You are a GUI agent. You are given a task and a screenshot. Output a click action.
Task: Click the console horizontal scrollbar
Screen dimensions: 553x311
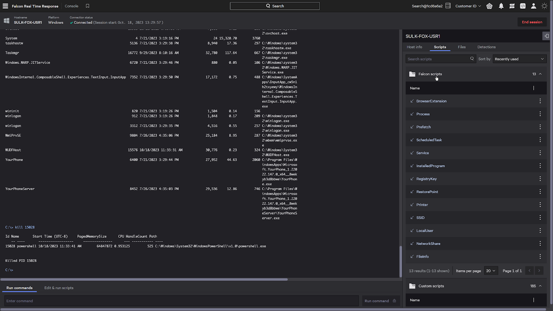click(x=144, y=279)
